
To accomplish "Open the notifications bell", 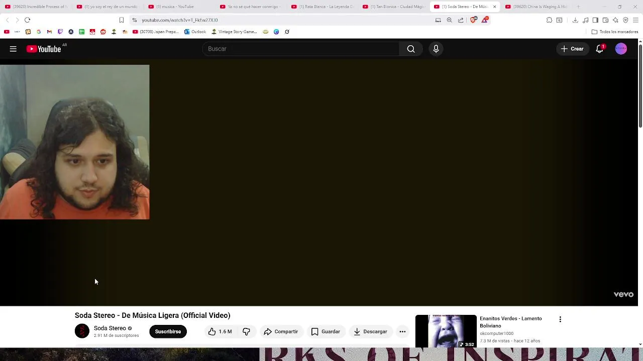I will tap(600, 49).
